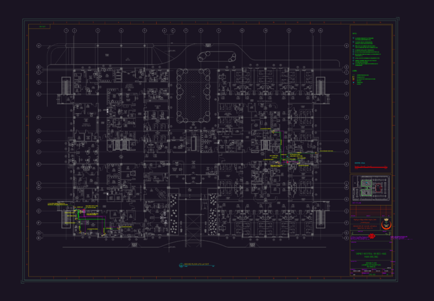Select the dotted central courtyard hatch
434x301 pixels.
point(193,96)
